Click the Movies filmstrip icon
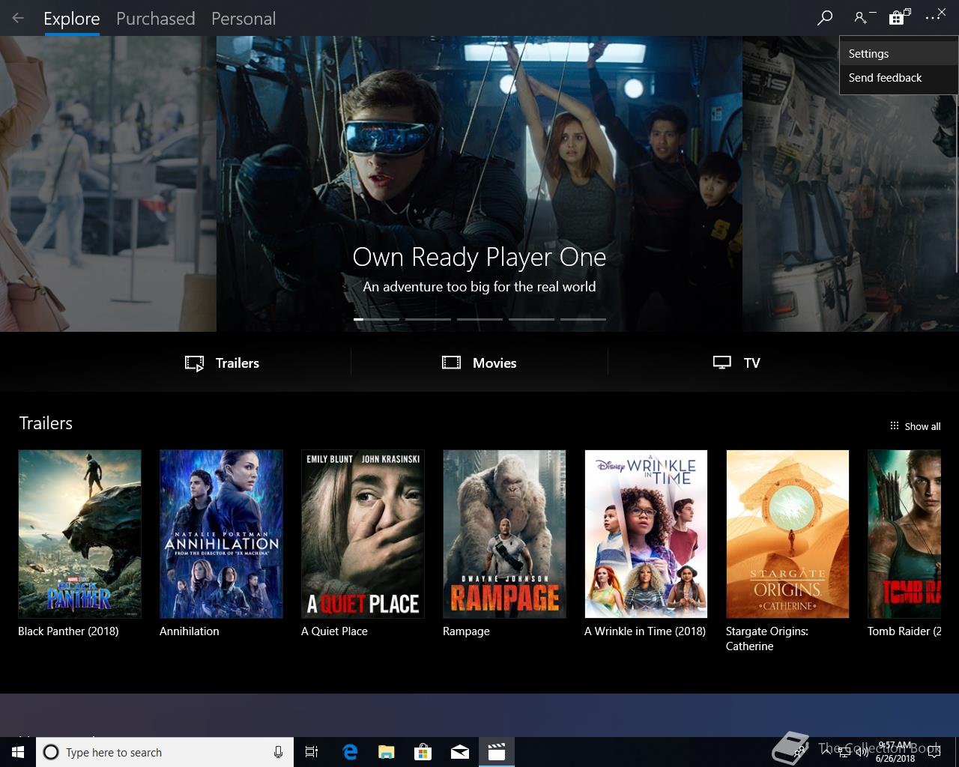 451,363
